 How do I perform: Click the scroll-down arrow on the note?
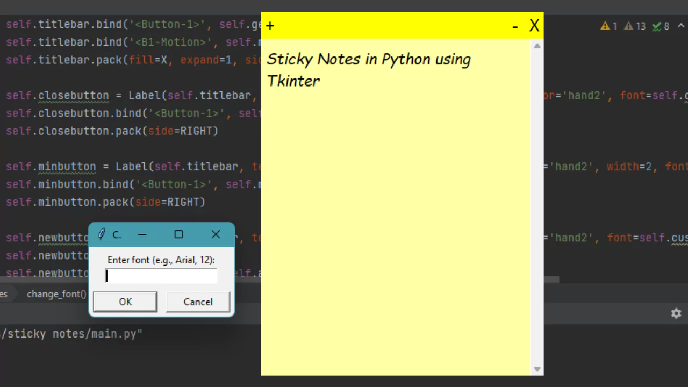[537, 369]
